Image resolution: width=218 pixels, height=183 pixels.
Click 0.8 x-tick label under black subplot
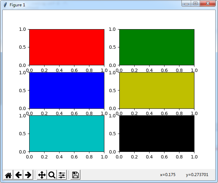pos(179,157)
